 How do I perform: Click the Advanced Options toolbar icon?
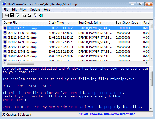pyautogui.click(x=6, y=15)
